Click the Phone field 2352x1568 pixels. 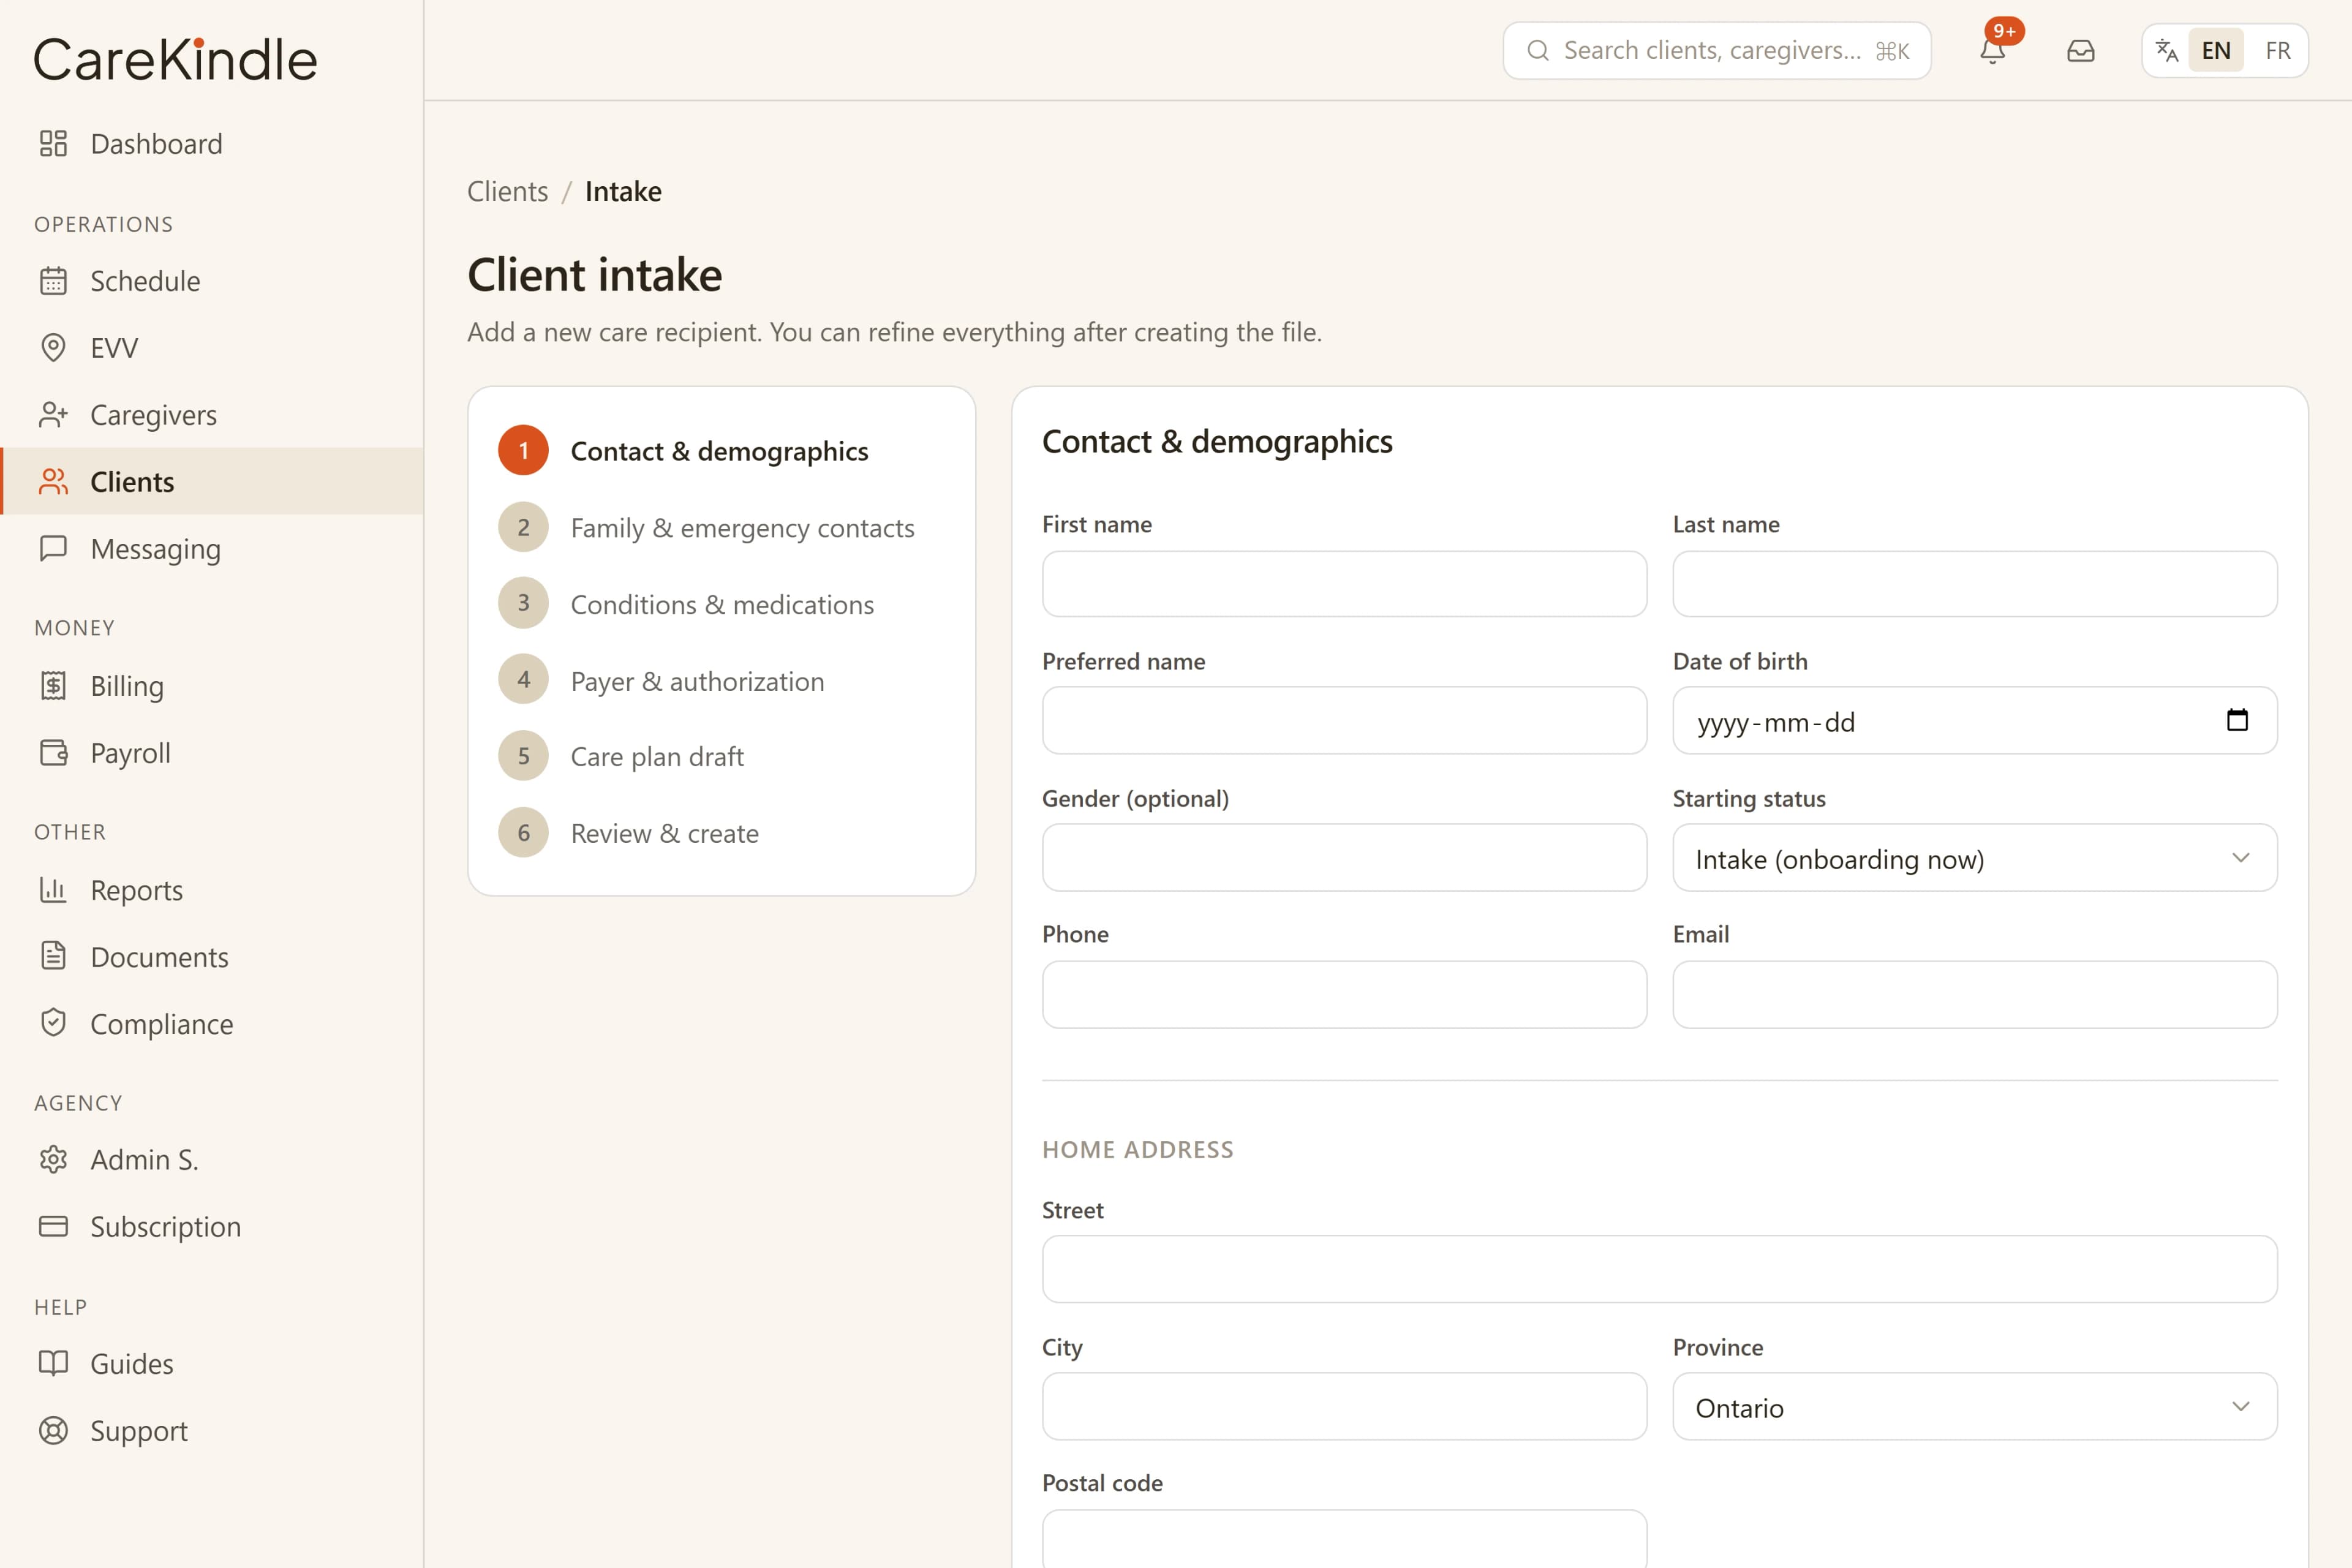[x=1344, y=995]
